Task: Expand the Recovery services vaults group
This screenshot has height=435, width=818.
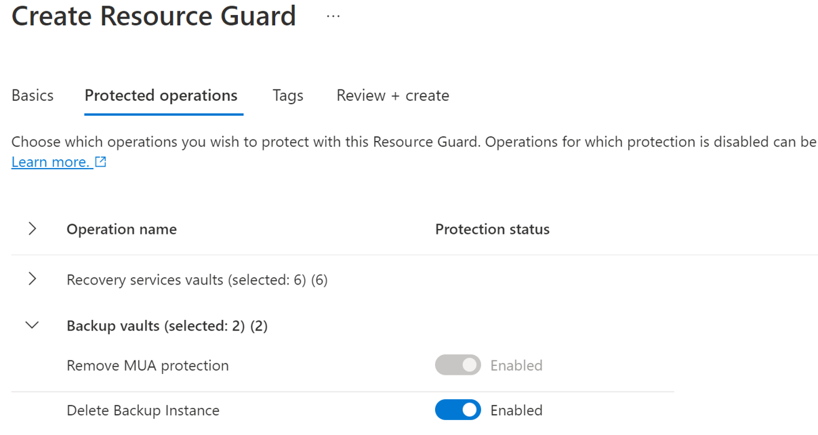Action: click(32, 279)
